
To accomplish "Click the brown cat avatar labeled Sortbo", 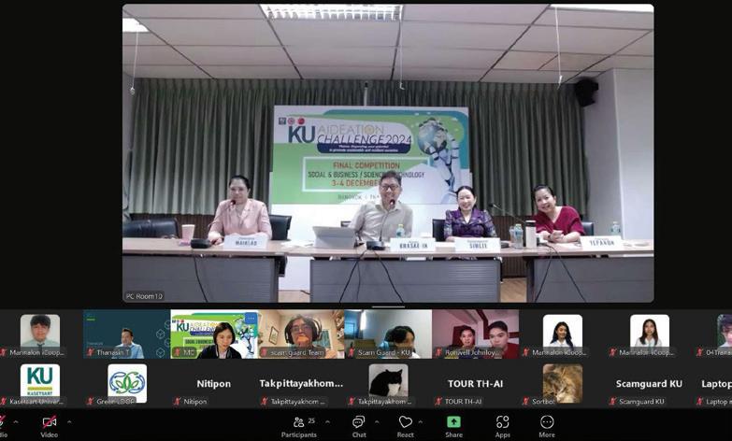I will pyautogui.click(x=563, y=383).
